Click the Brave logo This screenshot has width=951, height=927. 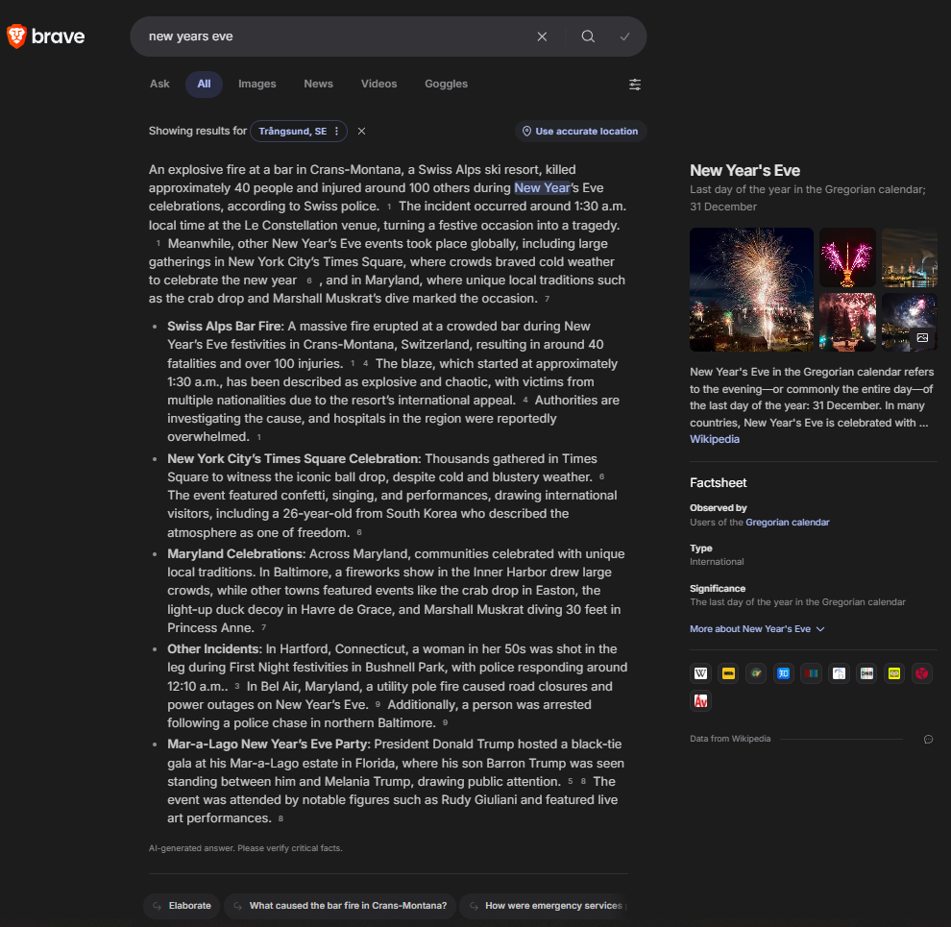click(x=46, y=37)
